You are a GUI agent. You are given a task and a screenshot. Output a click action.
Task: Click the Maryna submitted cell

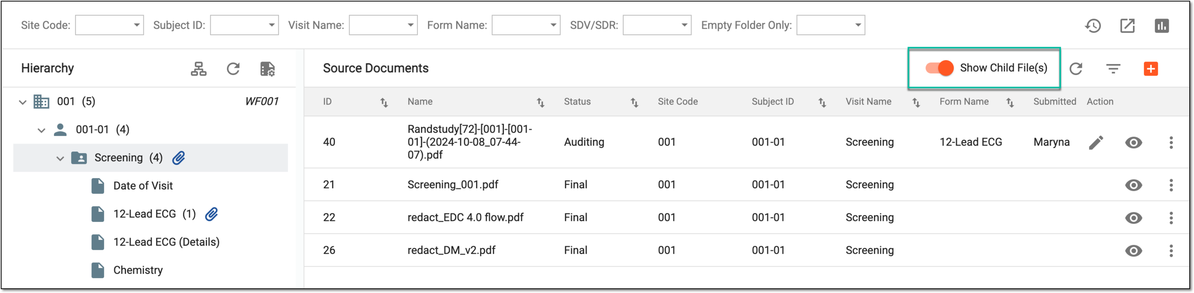click(1052, 142)
